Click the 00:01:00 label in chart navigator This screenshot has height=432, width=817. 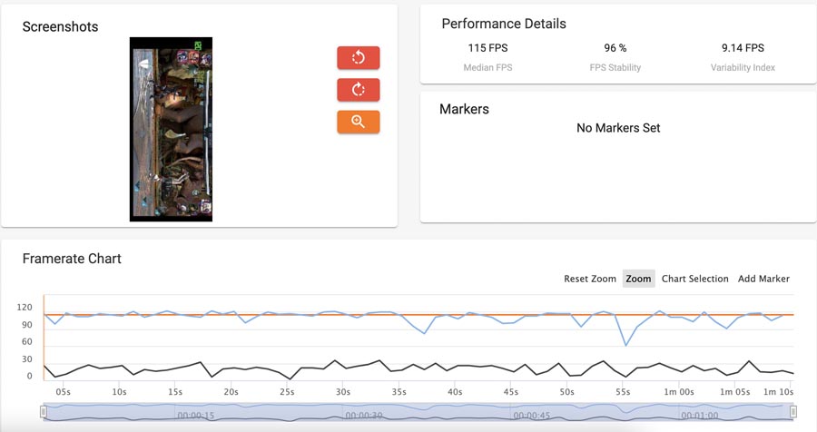point(701,416)
